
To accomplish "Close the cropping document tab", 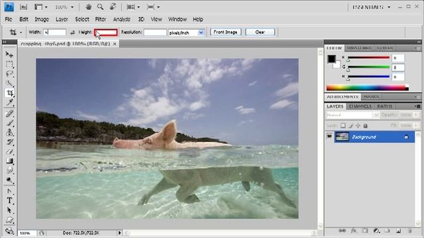I will 115,44.
